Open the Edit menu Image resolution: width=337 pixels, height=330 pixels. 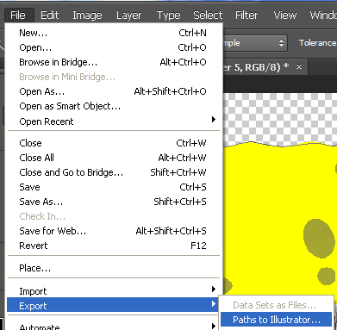tap(49, 15)
